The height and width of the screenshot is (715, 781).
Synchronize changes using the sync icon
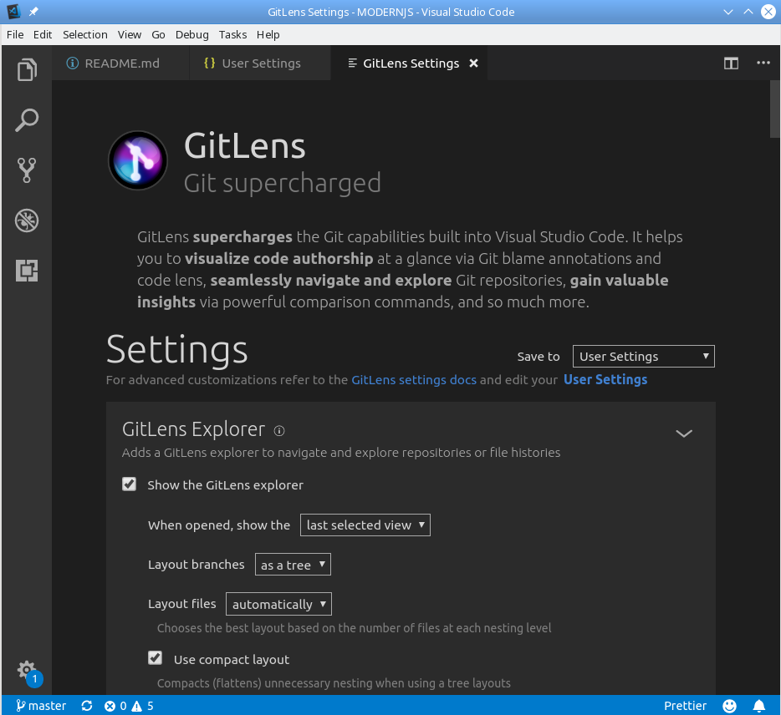pyautogui.click(x=86, y=706)
